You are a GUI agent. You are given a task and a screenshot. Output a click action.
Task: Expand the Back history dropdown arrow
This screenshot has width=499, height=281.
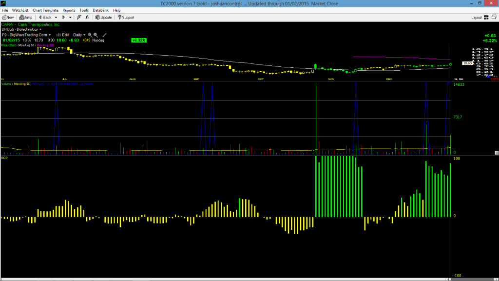[x=56, y=18]
